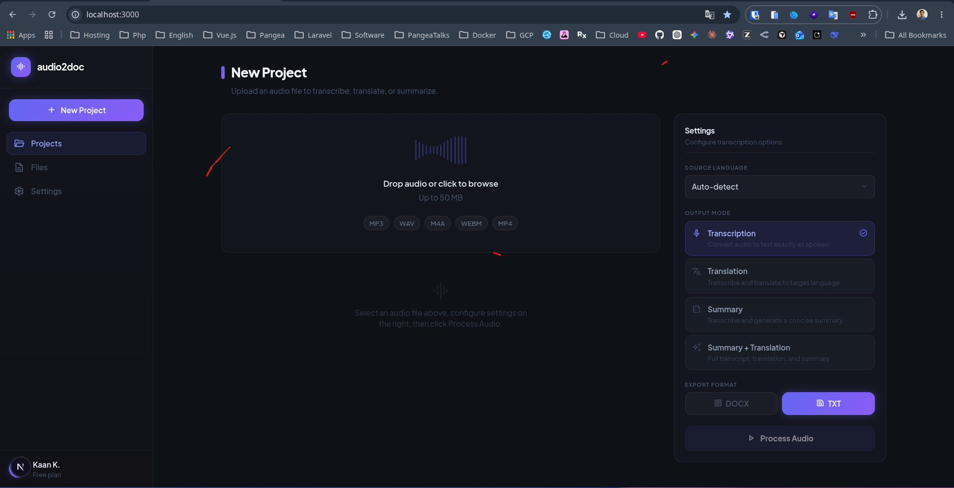Click the M4A format chip

[437, 223]
